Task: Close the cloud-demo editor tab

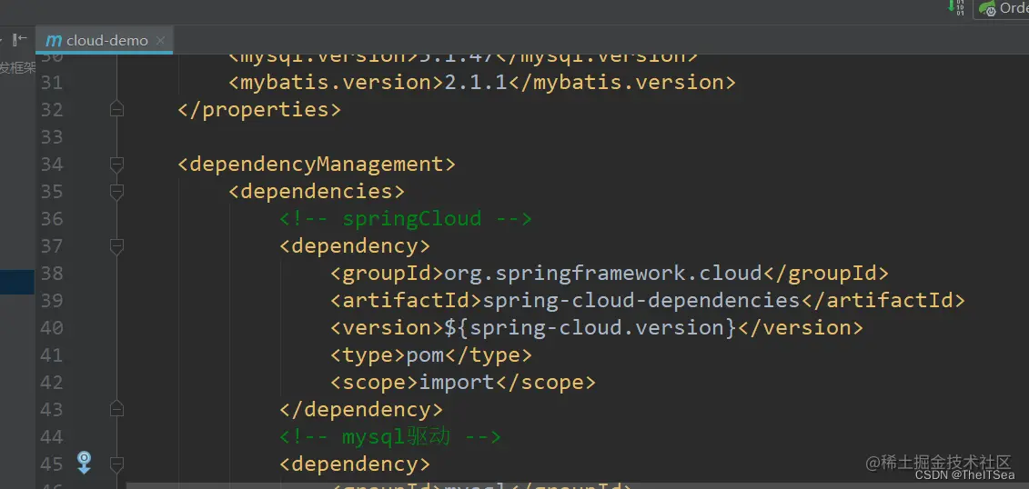Action: point(161,41)
